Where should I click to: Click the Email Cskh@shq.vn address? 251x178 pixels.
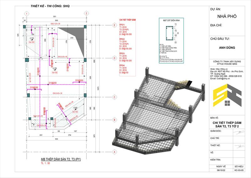click(220, 79)
